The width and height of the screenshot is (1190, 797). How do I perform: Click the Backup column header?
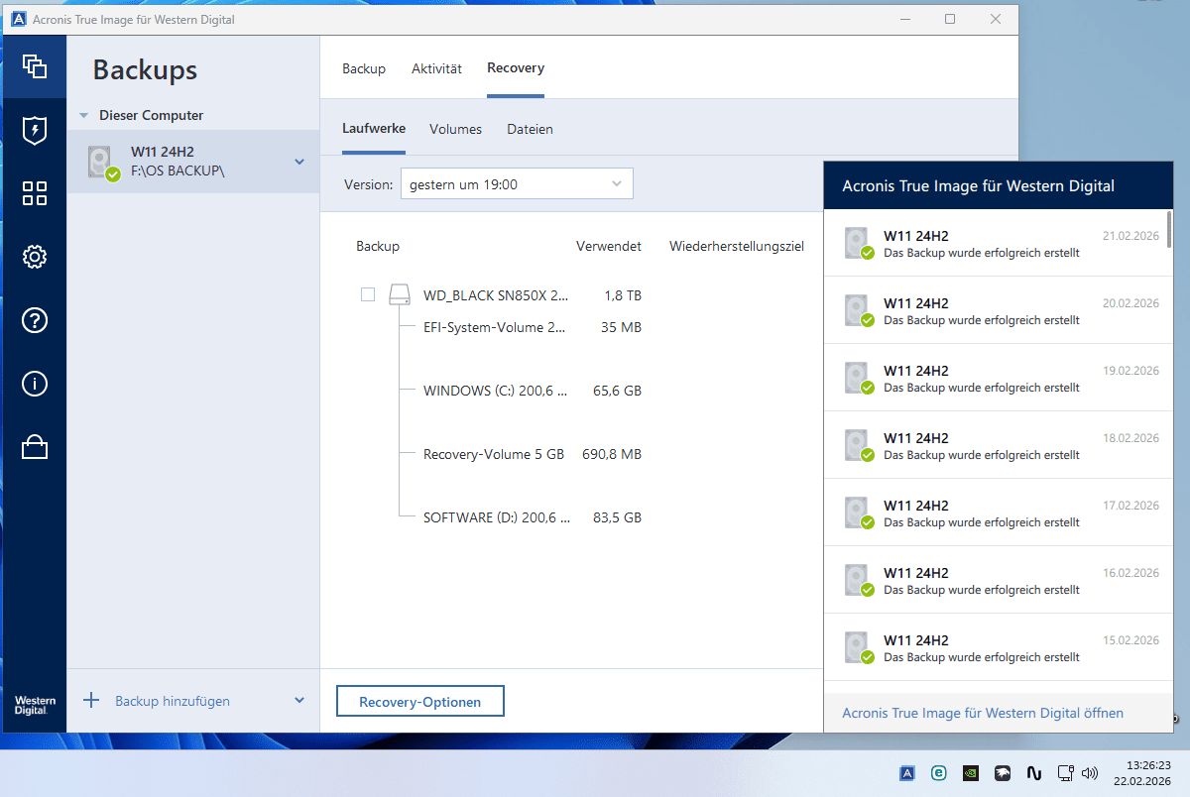pos(378,246)
